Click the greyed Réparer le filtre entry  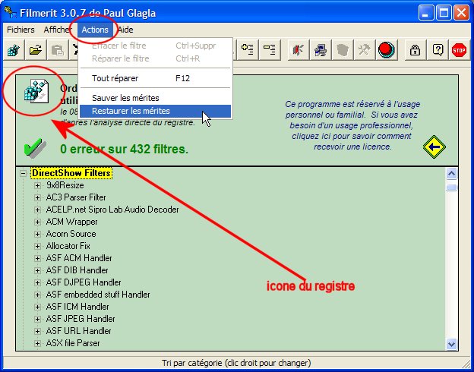pyautogui.click(x=156, y=58)
